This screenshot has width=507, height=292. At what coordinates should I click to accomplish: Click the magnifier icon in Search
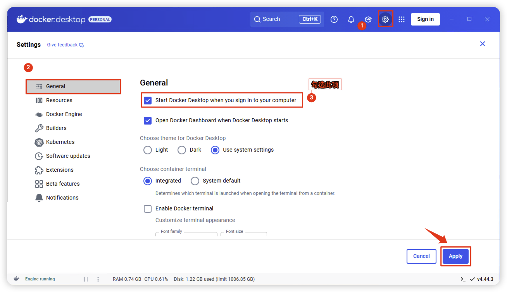257,19
